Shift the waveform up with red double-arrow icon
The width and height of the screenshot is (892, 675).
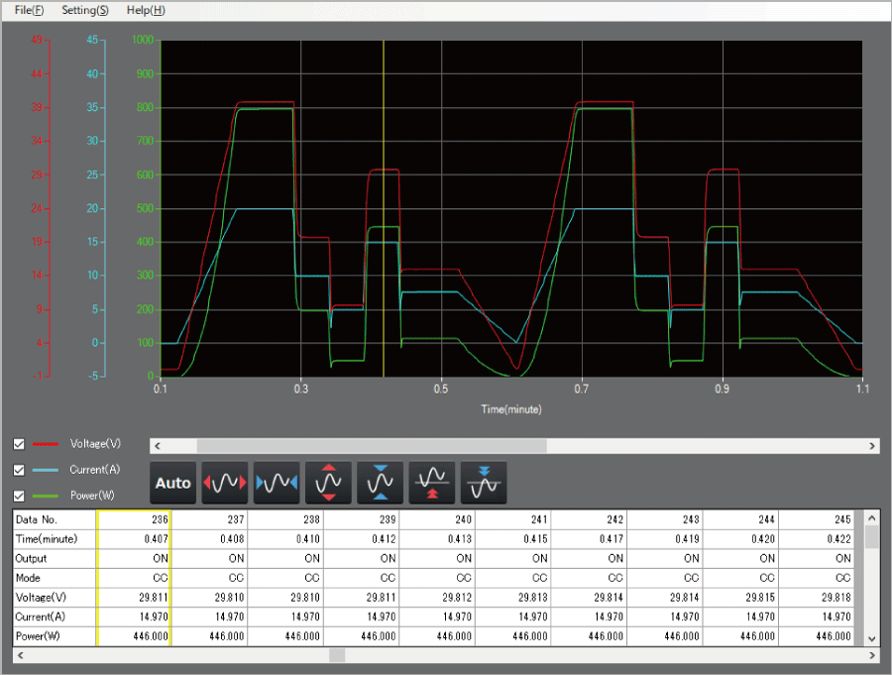tap(432, 483)
